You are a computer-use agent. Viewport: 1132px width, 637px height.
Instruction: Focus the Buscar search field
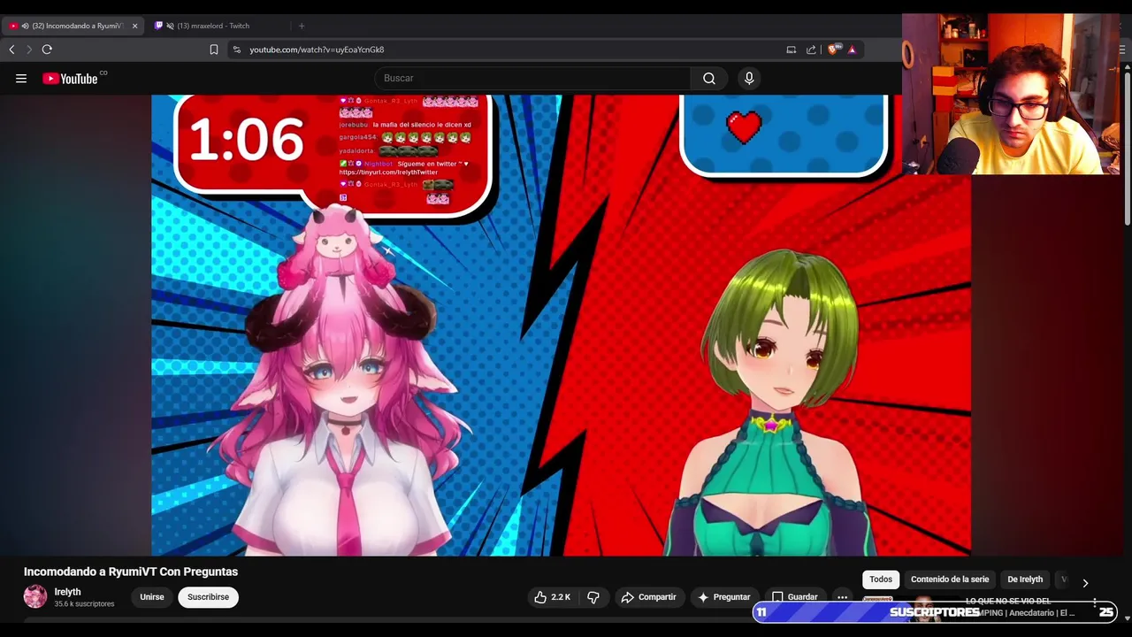point(532,79)
